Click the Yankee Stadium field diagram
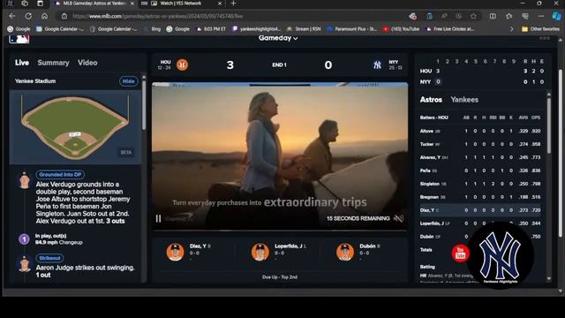 75,127
